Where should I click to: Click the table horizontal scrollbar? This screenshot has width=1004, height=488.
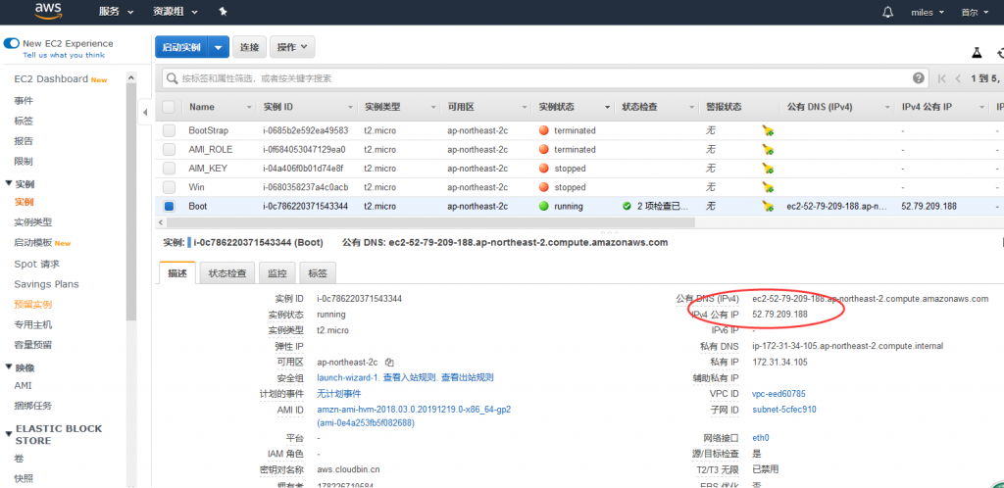429,221
